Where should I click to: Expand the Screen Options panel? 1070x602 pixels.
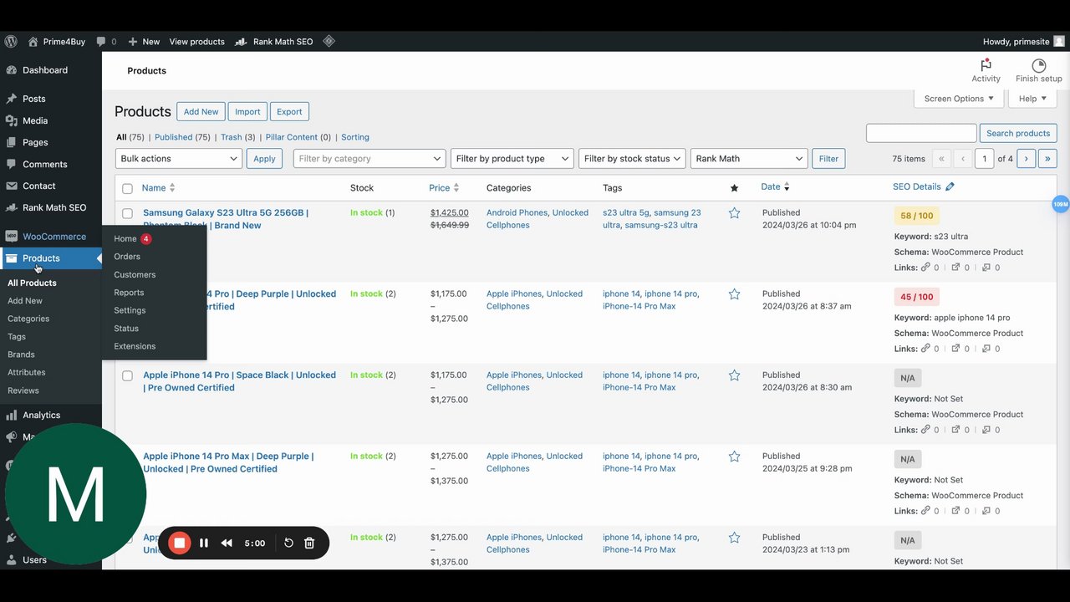[959, 99]
